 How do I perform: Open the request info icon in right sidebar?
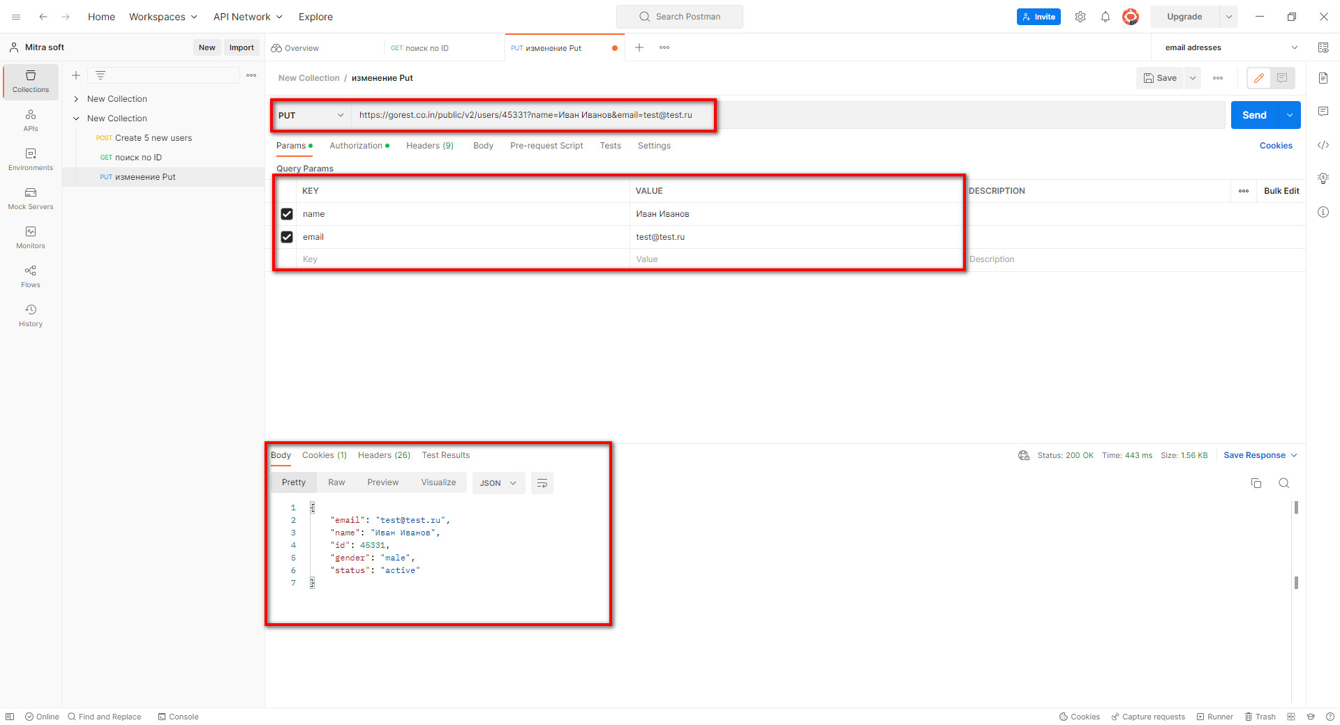coord(1323,212)
